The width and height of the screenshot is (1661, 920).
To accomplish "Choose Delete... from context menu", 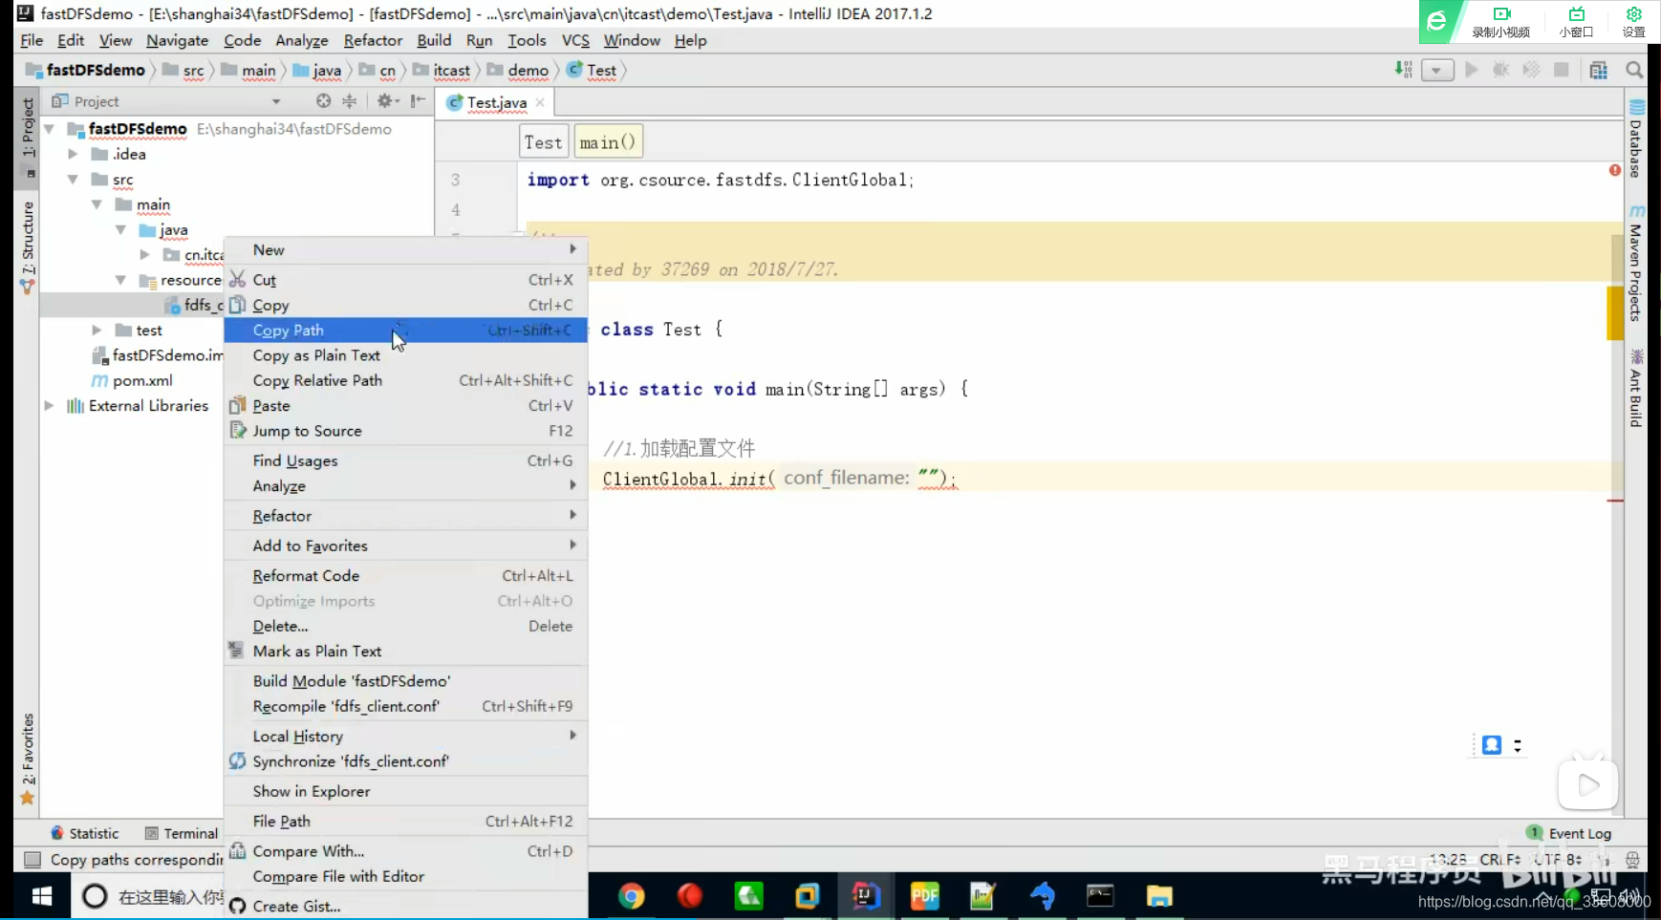I will 406,626.
